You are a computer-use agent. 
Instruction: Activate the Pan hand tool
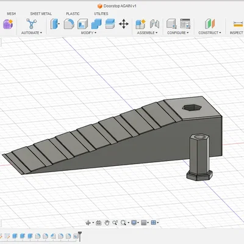(107, 223)
